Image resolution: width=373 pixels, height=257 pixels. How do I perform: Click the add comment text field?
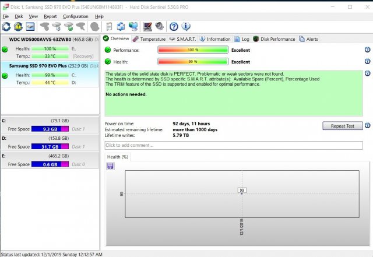(x=233, y=145)
